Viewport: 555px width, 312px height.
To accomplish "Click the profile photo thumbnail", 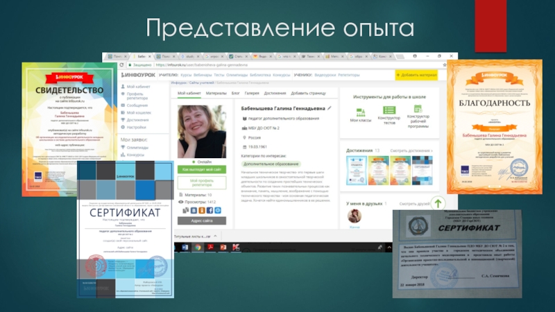I will coord(202,132).
